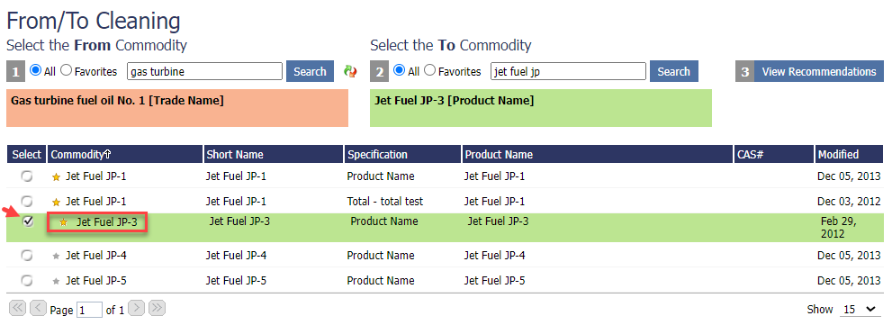
Task: Select Favorites radio for From commodity
Action: (66, 70)
